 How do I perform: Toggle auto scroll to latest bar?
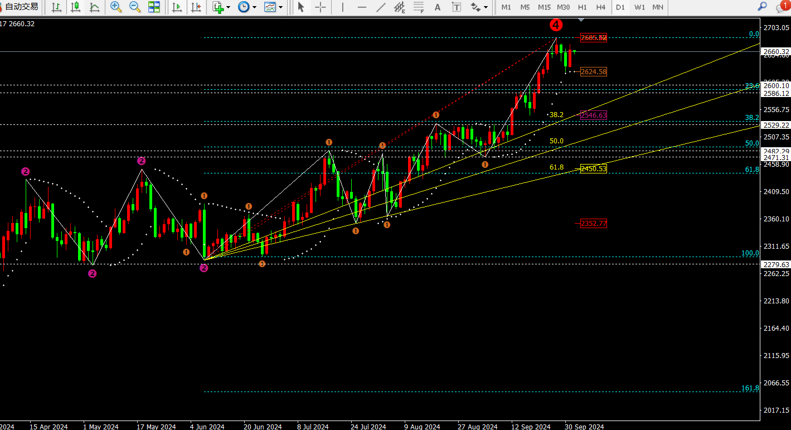(177, 7)
